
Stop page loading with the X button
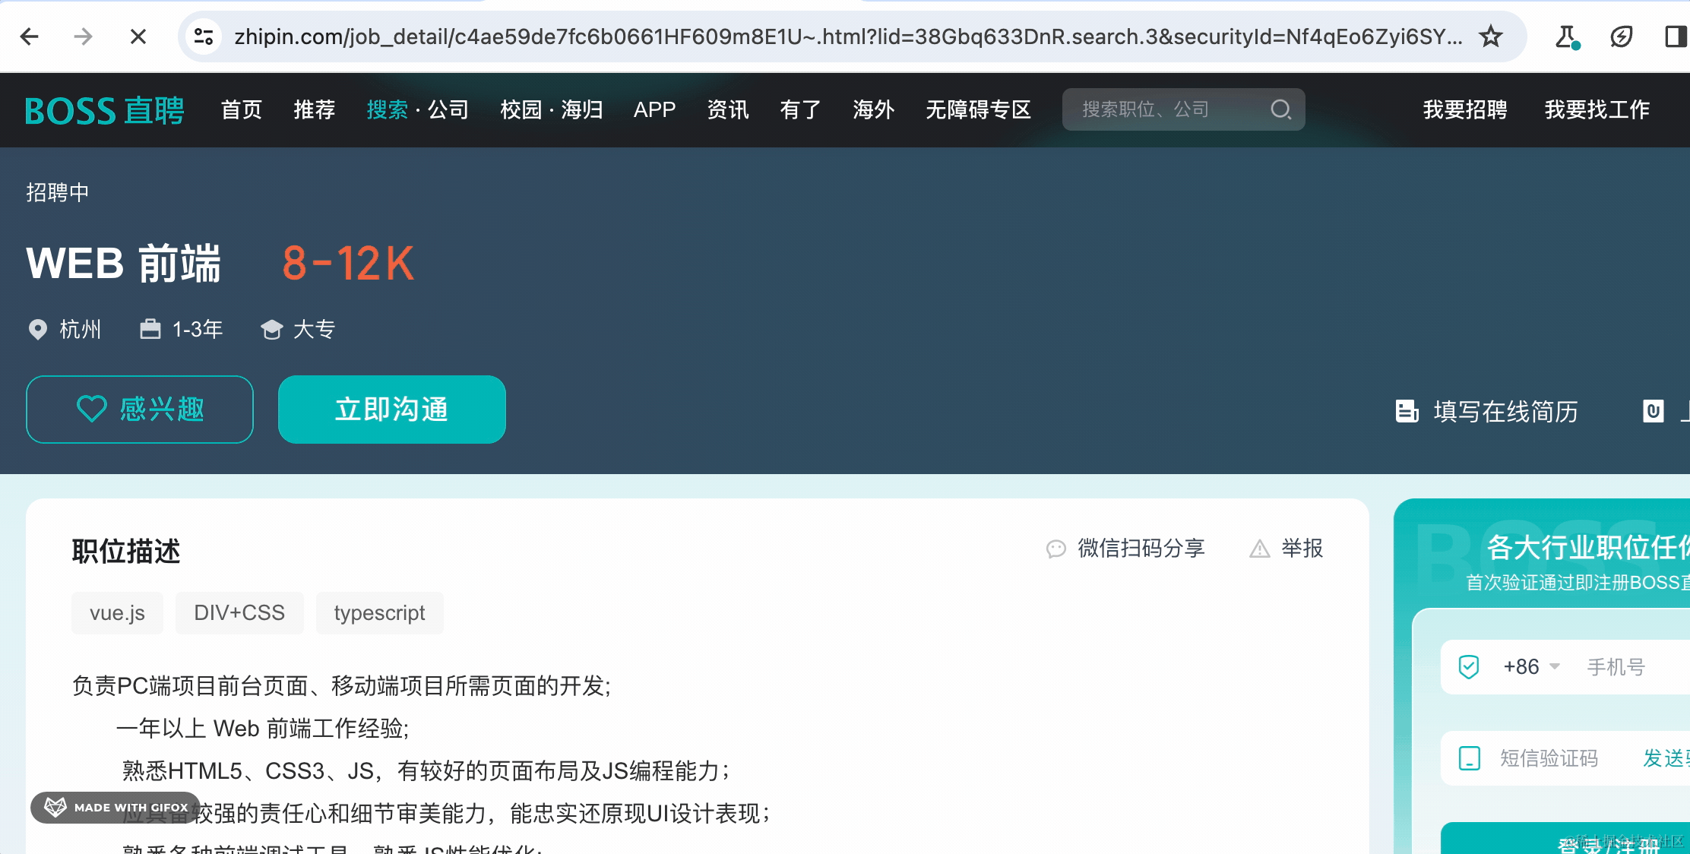pyautogui.click(x=138, y=36)
